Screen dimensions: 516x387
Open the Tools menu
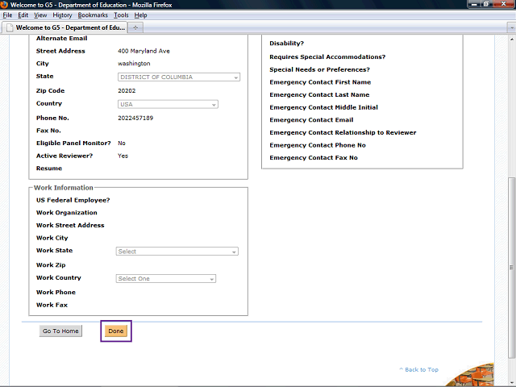point(121,15)
